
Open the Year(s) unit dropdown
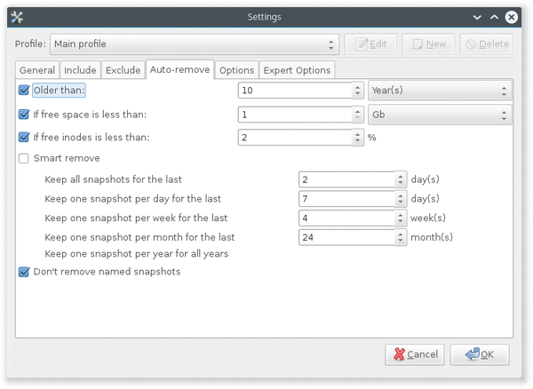click(440, 91)
